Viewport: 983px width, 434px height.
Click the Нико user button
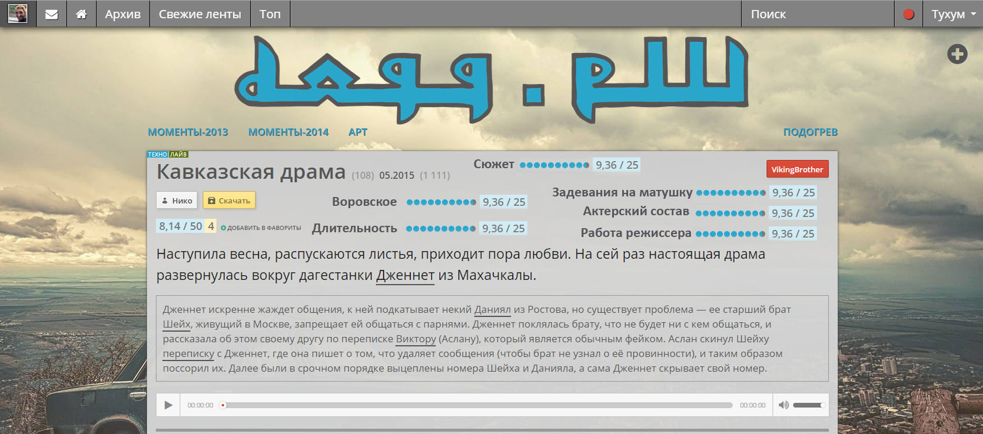coord(177,201)
